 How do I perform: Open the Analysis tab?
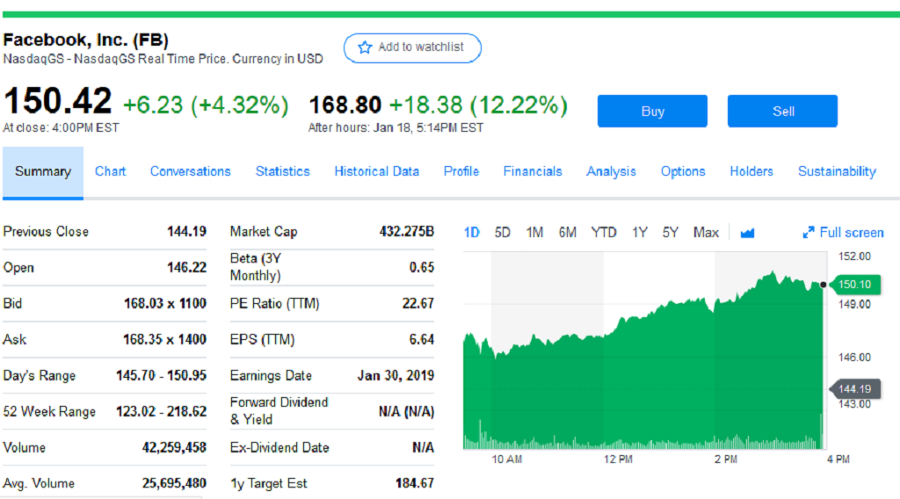[611, 171]
